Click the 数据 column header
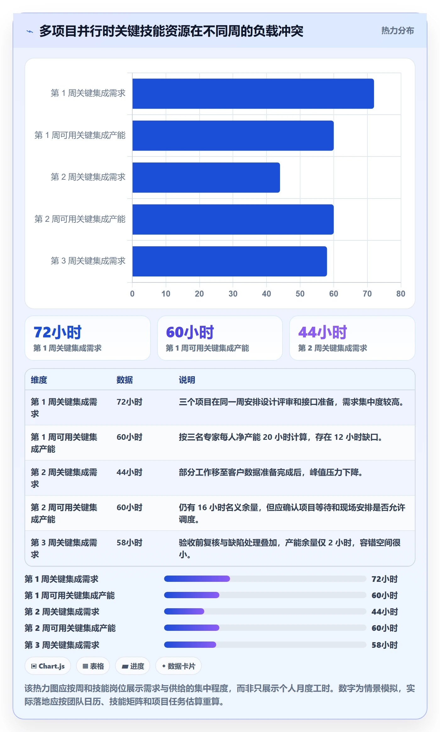Viewport: 440px width, 732px height. tap(125, 380)
